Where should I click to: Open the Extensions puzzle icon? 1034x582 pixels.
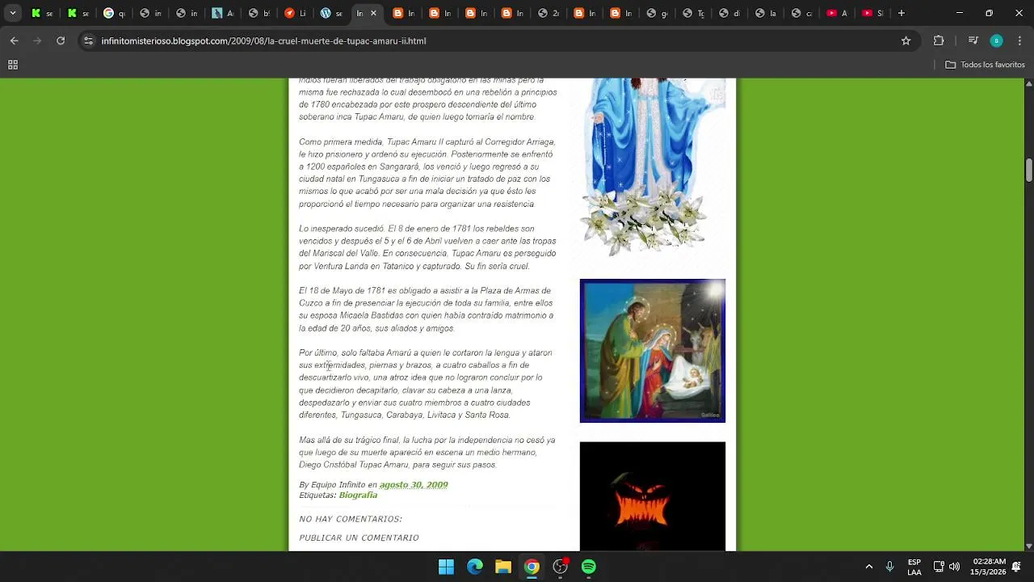[939, 40]
